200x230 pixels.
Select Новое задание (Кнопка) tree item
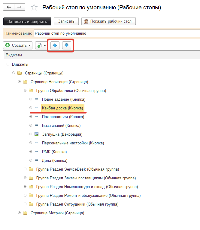click(63, 99)
